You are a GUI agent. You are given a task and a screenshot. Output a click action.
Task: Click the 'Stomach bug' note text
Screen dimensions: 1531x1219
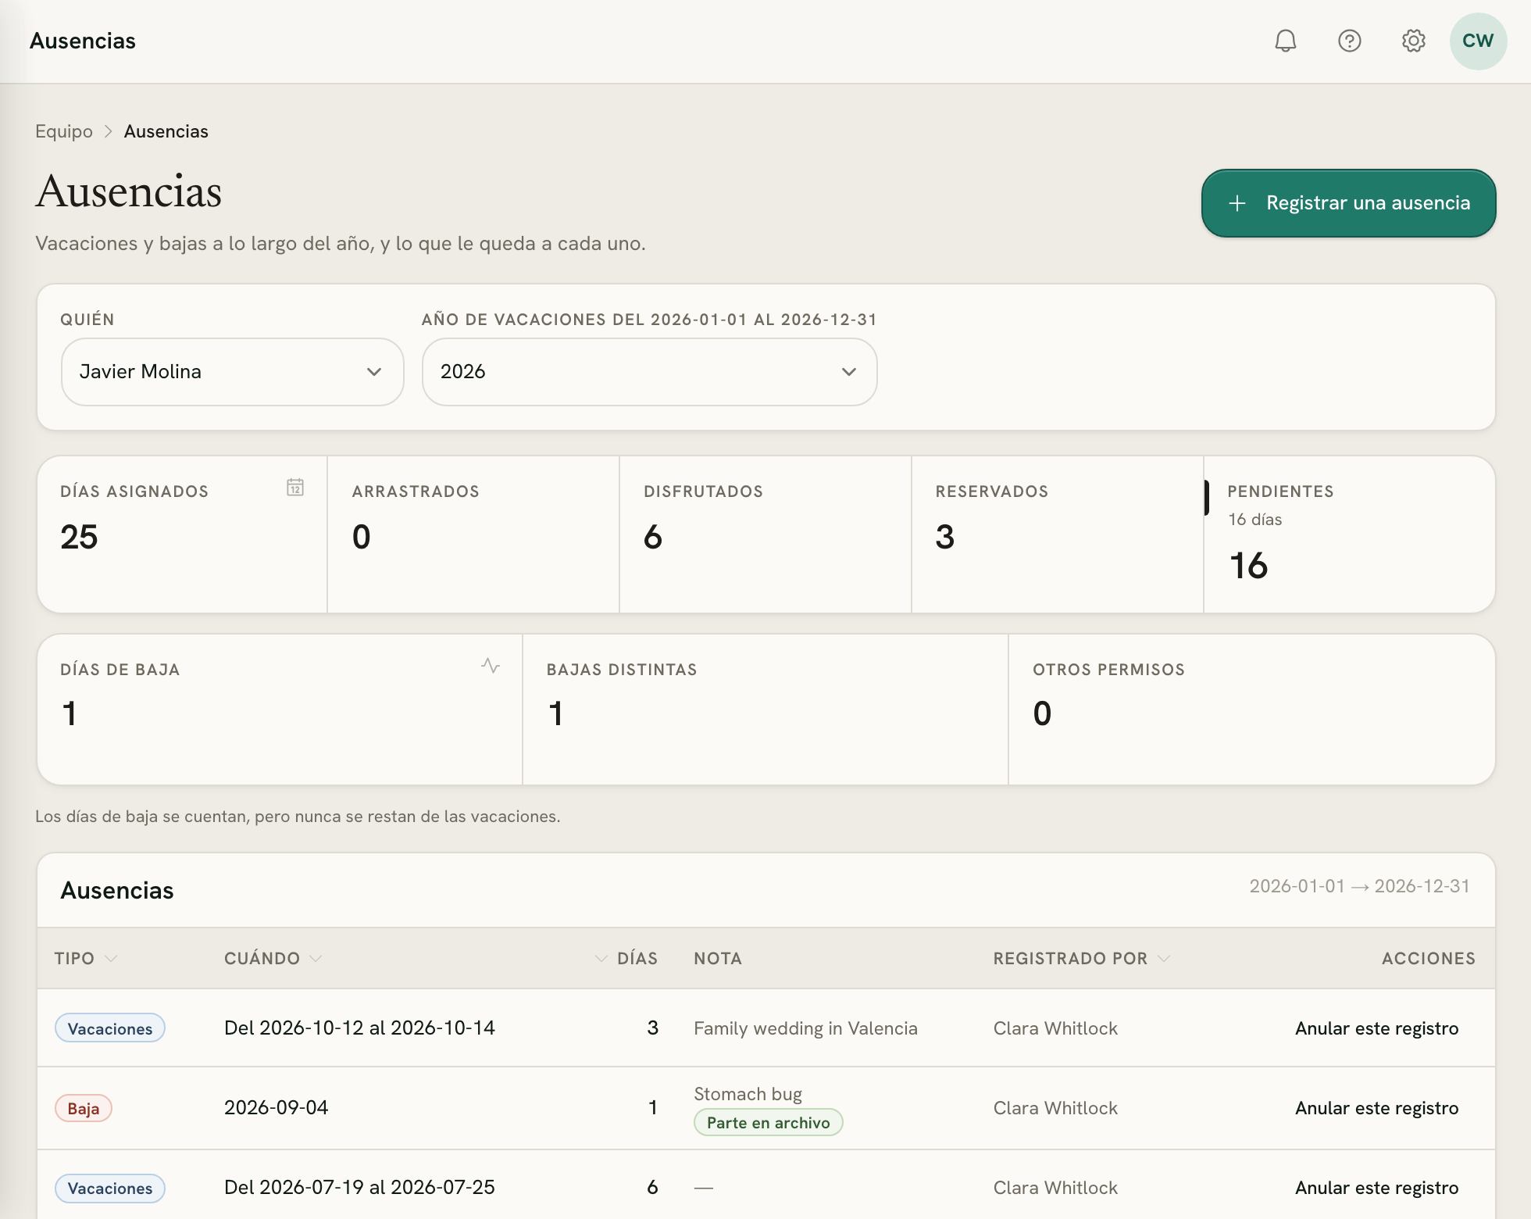(x=748, y=1094)
